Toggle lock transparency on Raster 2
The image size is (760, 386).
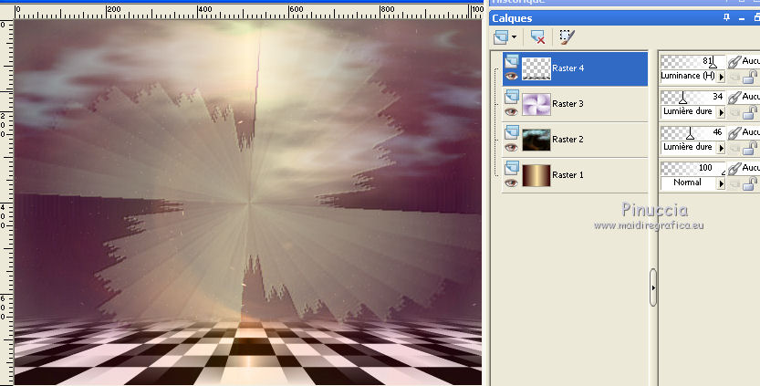(750, 148)
